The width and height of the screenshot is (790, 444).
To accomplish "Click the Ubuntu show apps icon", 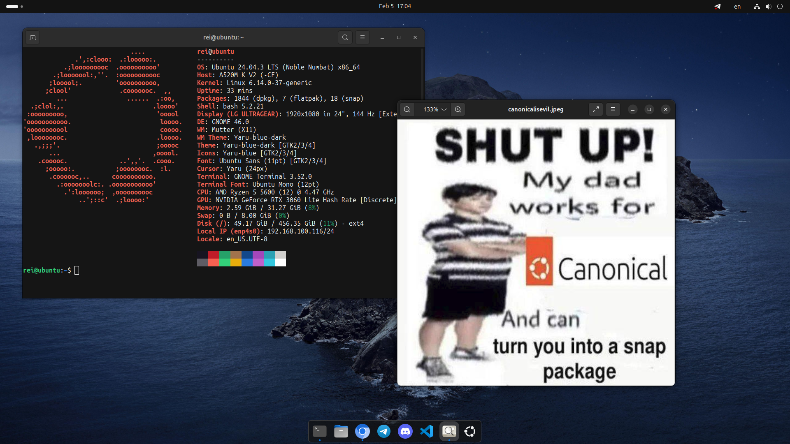I will pos(470,431).
